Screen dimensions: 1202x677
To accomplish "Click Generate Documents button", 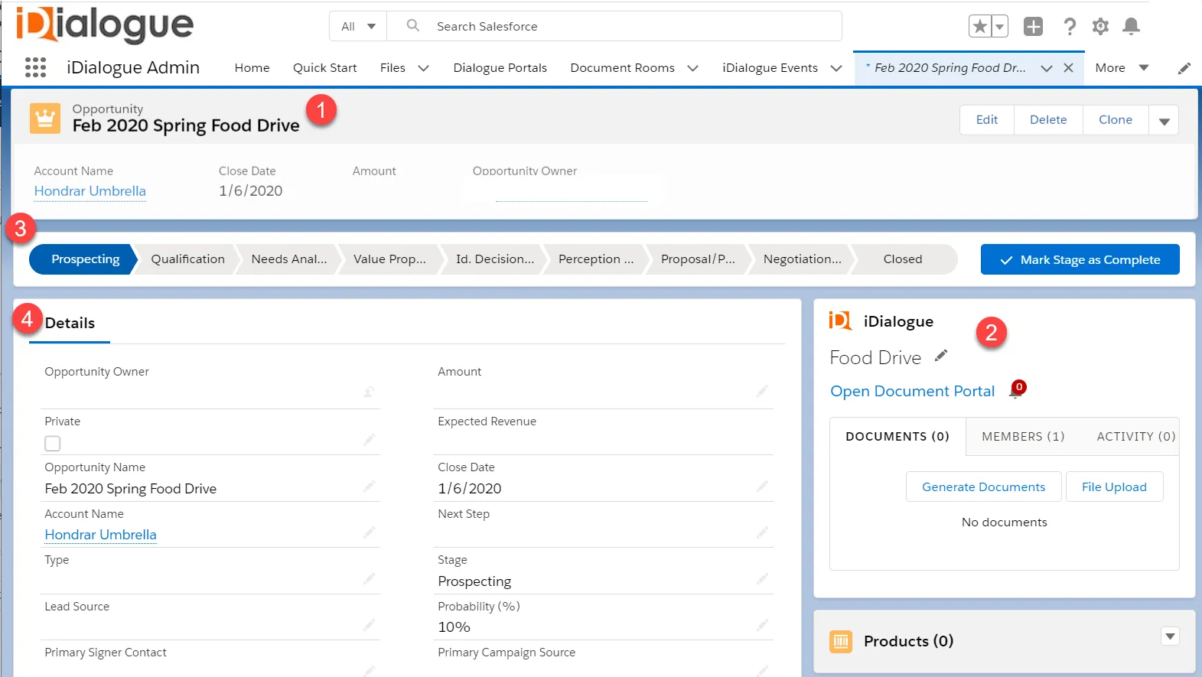I will pyautogui.click(x=983, y=487).
